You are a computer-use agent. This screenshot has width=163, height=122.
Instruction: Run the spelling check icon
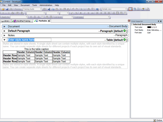(92, 9)
